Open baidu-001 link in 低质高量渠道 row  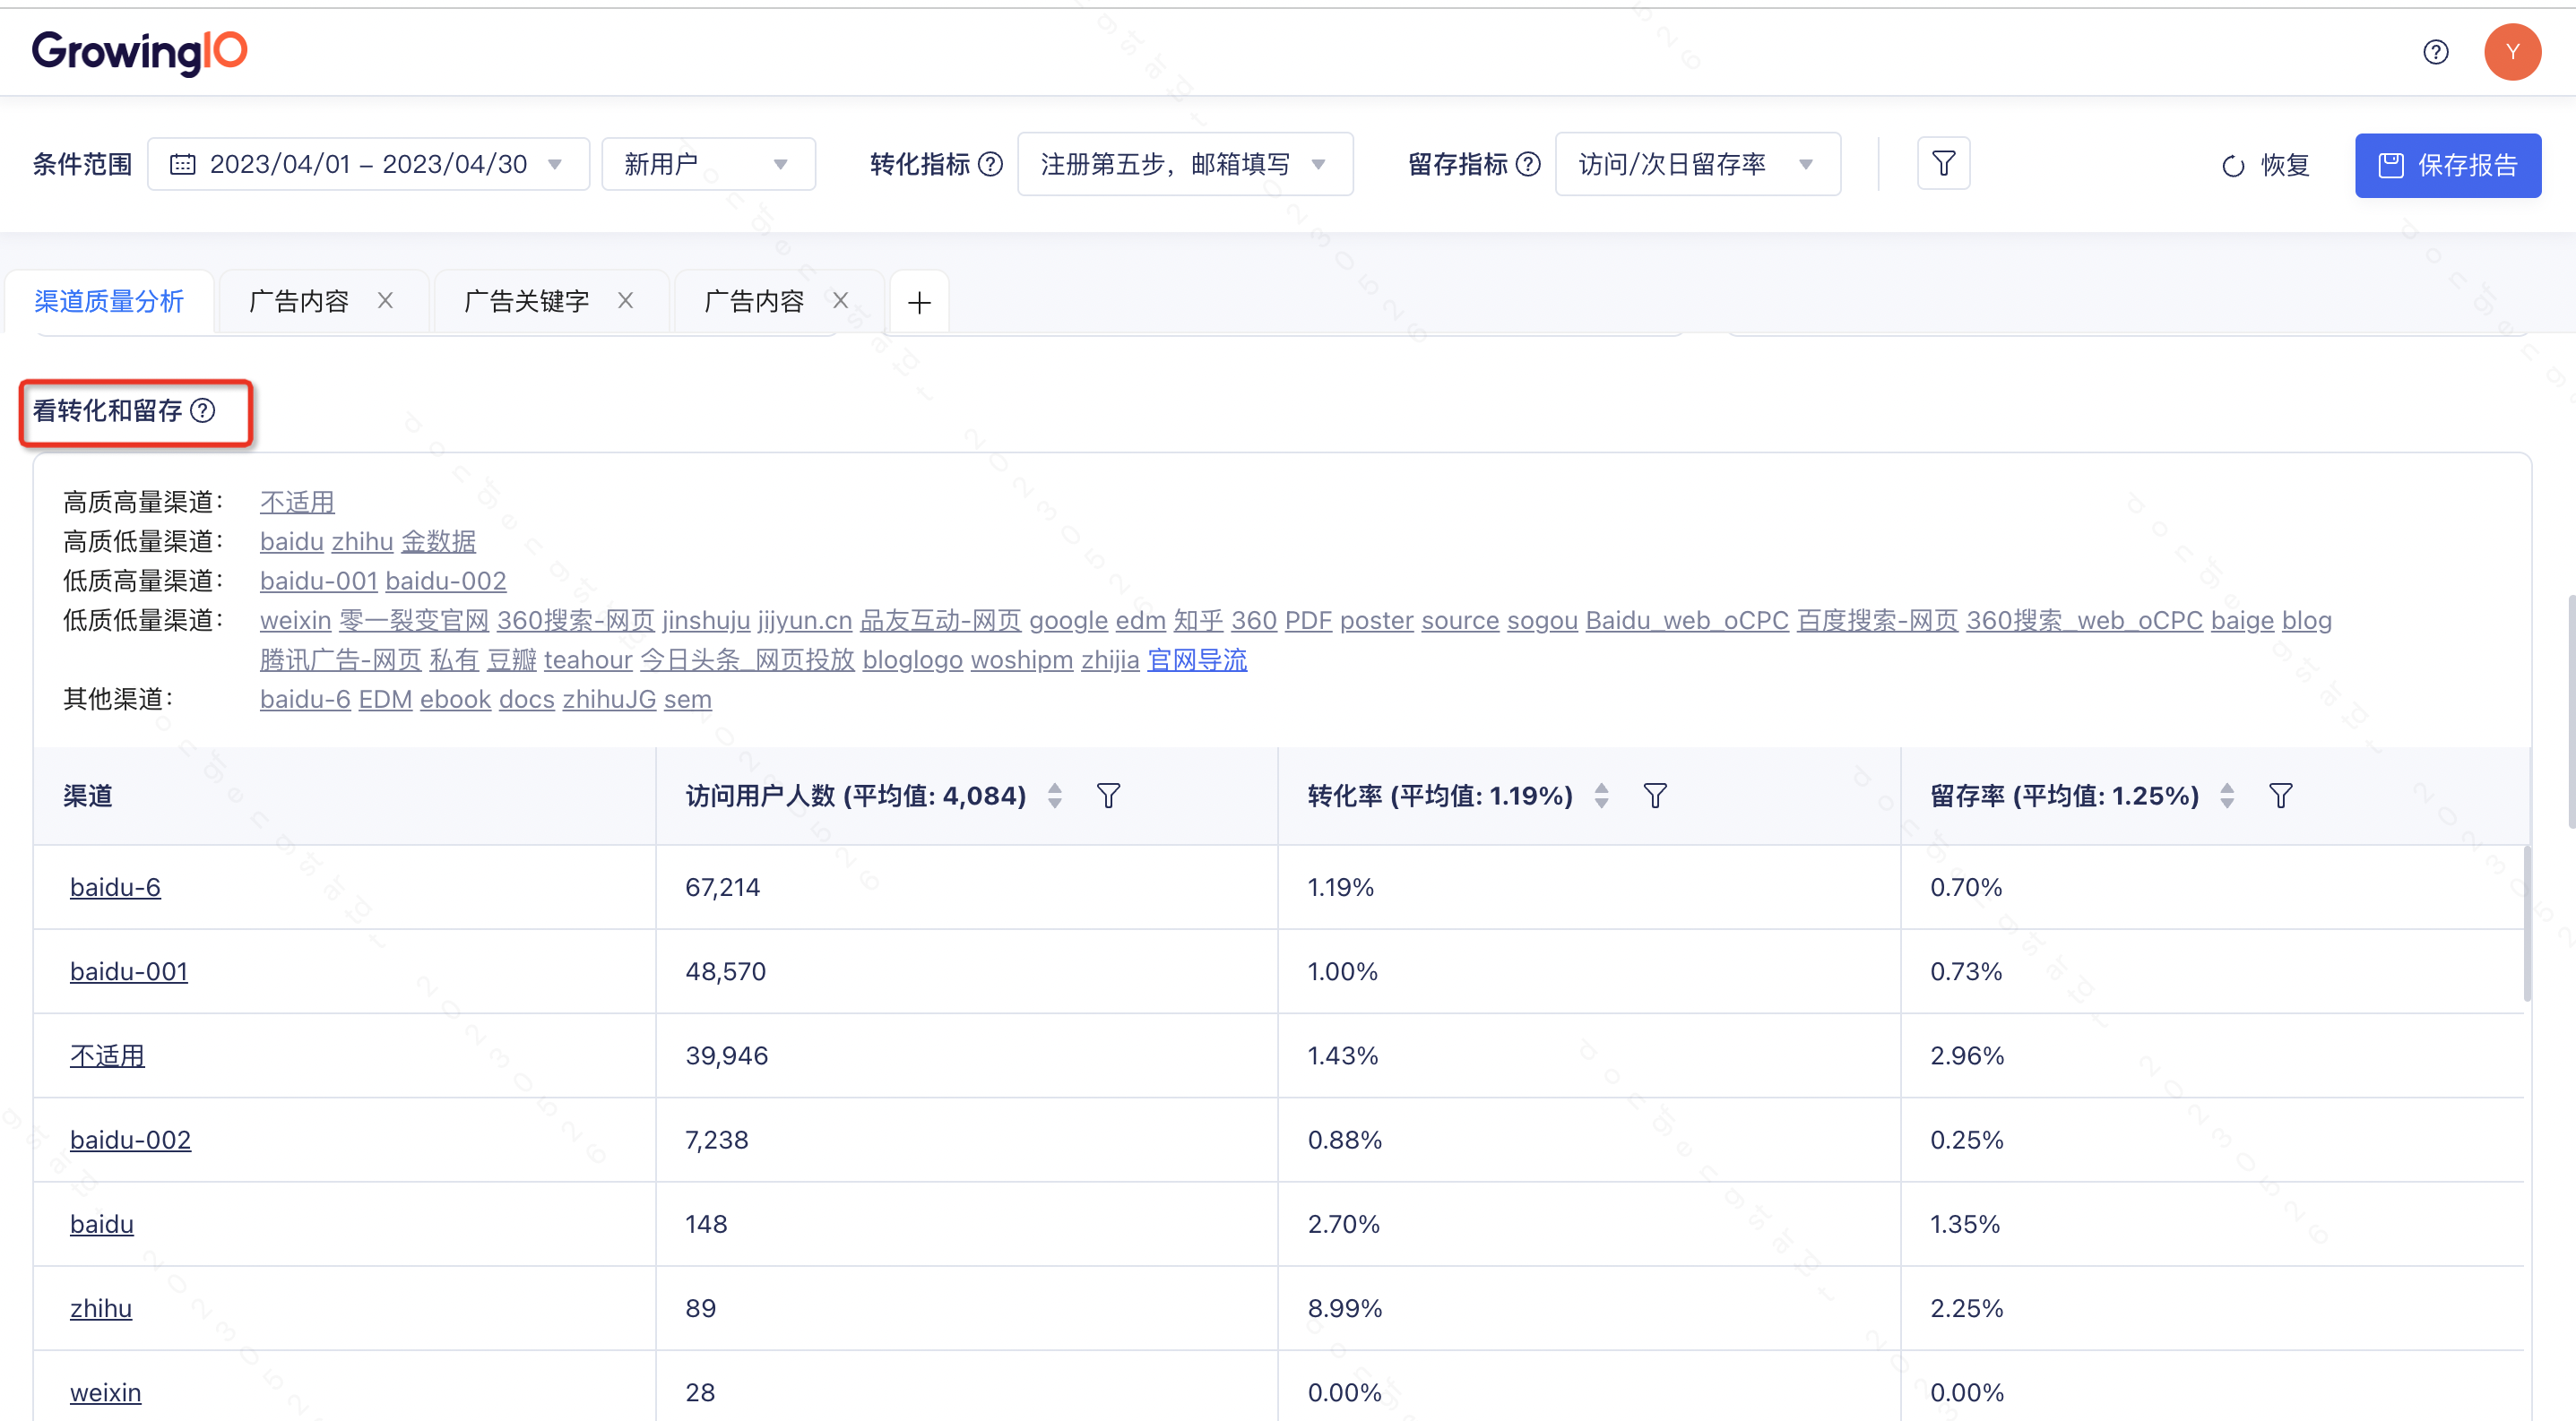(x=318, y=581)
